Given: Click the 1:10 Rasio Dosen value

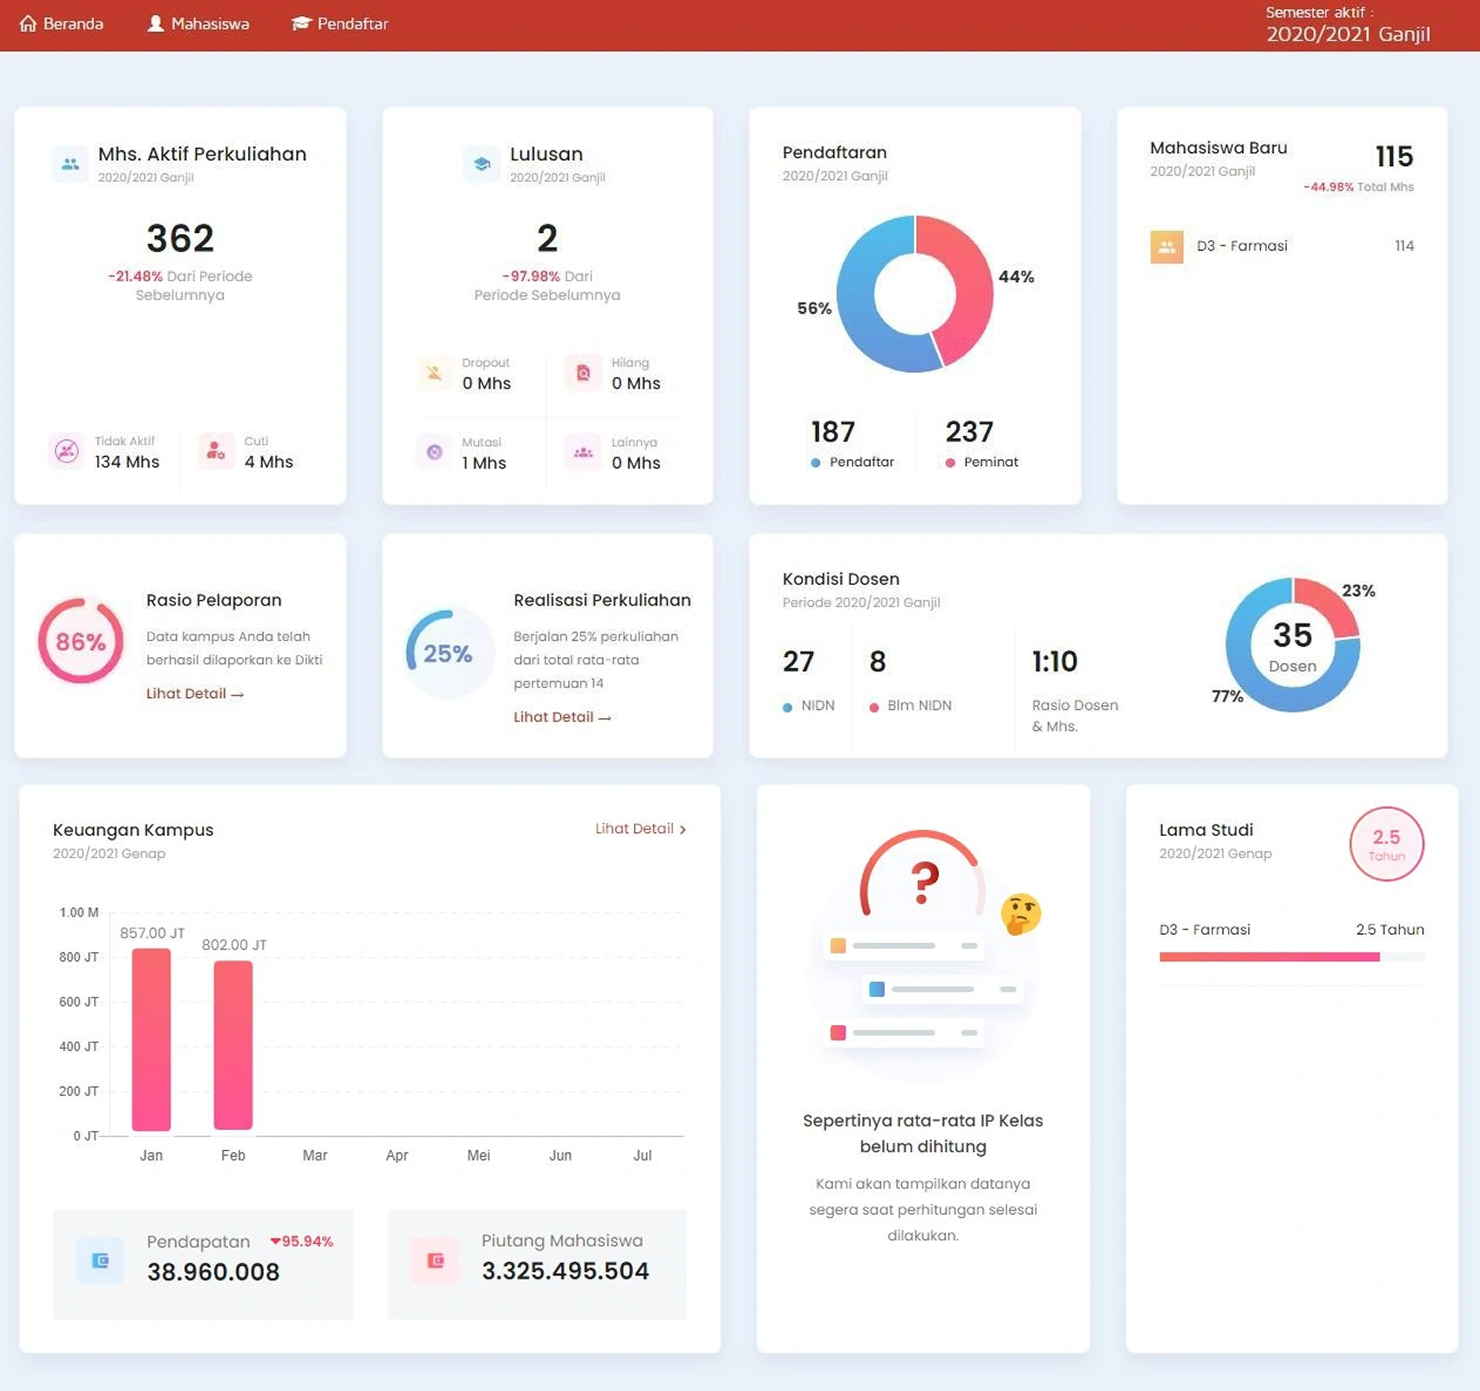Looking at the screenshot, I should pos(1054,662).
